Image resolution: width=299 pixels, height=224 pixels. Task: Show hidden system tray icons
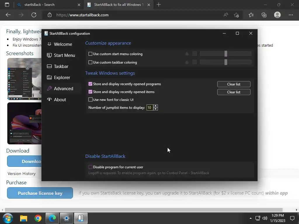[251, 218]
